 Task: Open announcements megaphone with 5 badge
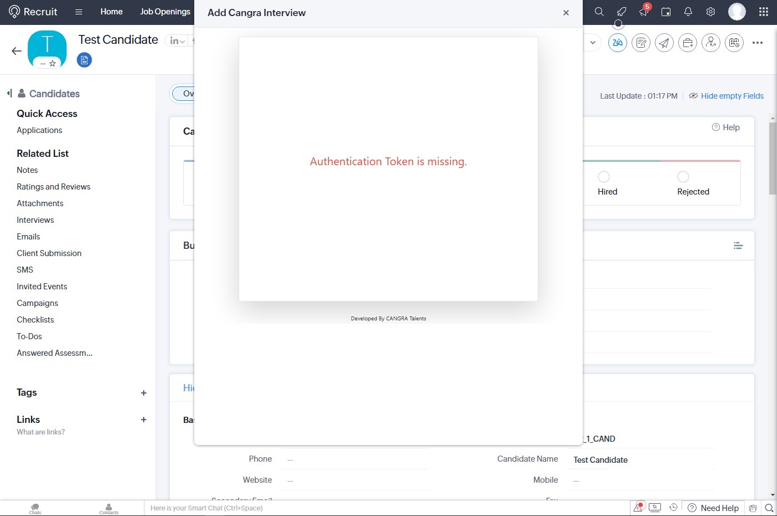(x=644, y=11)
